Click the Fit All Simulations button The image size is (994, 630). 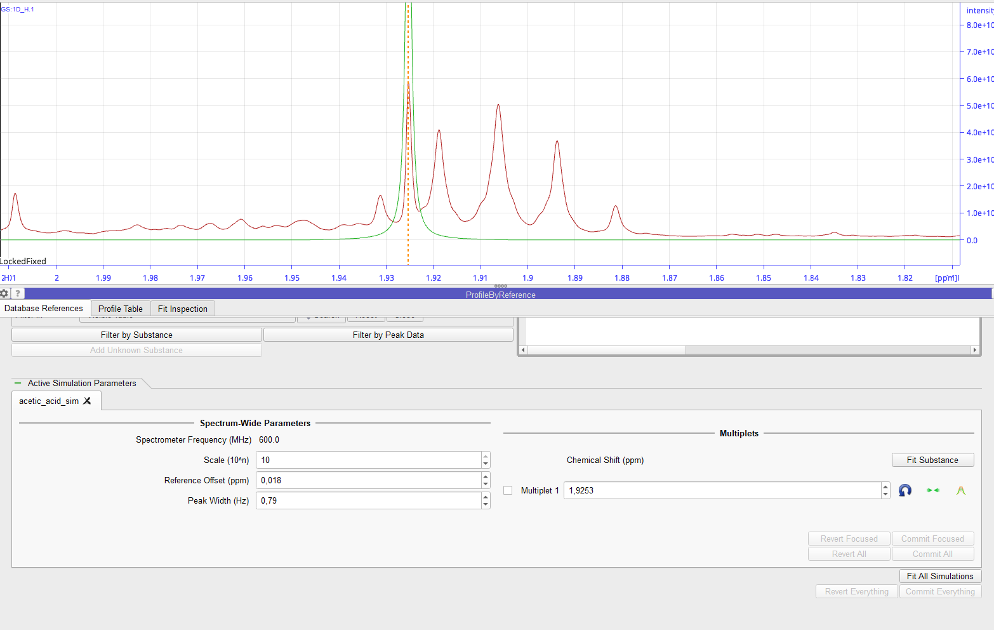tap(939, 576)
